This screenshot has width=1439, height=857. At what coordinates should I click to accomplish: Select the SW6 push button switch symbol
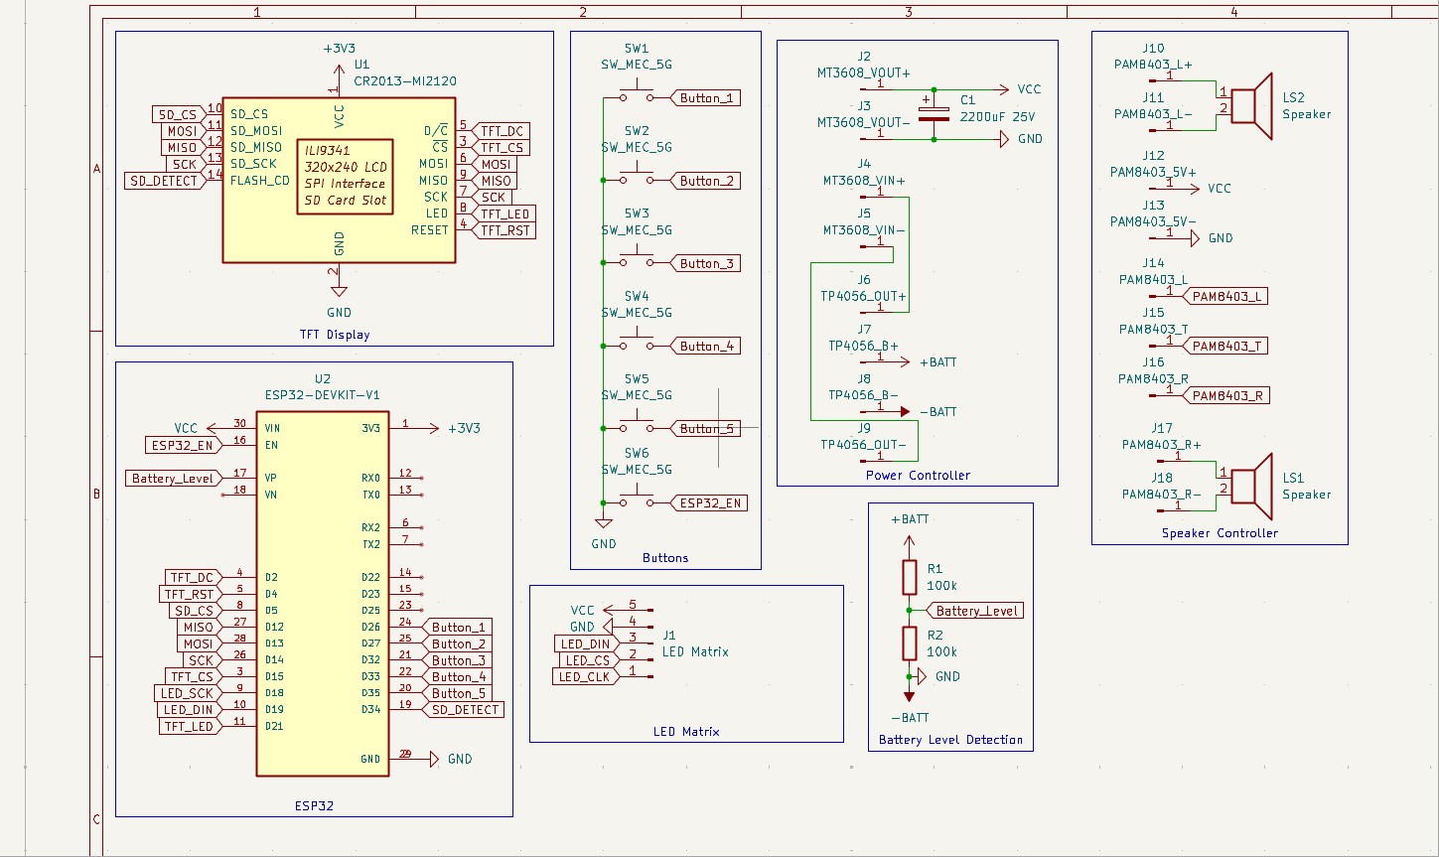pyautogui.click(x=636, y=500)
